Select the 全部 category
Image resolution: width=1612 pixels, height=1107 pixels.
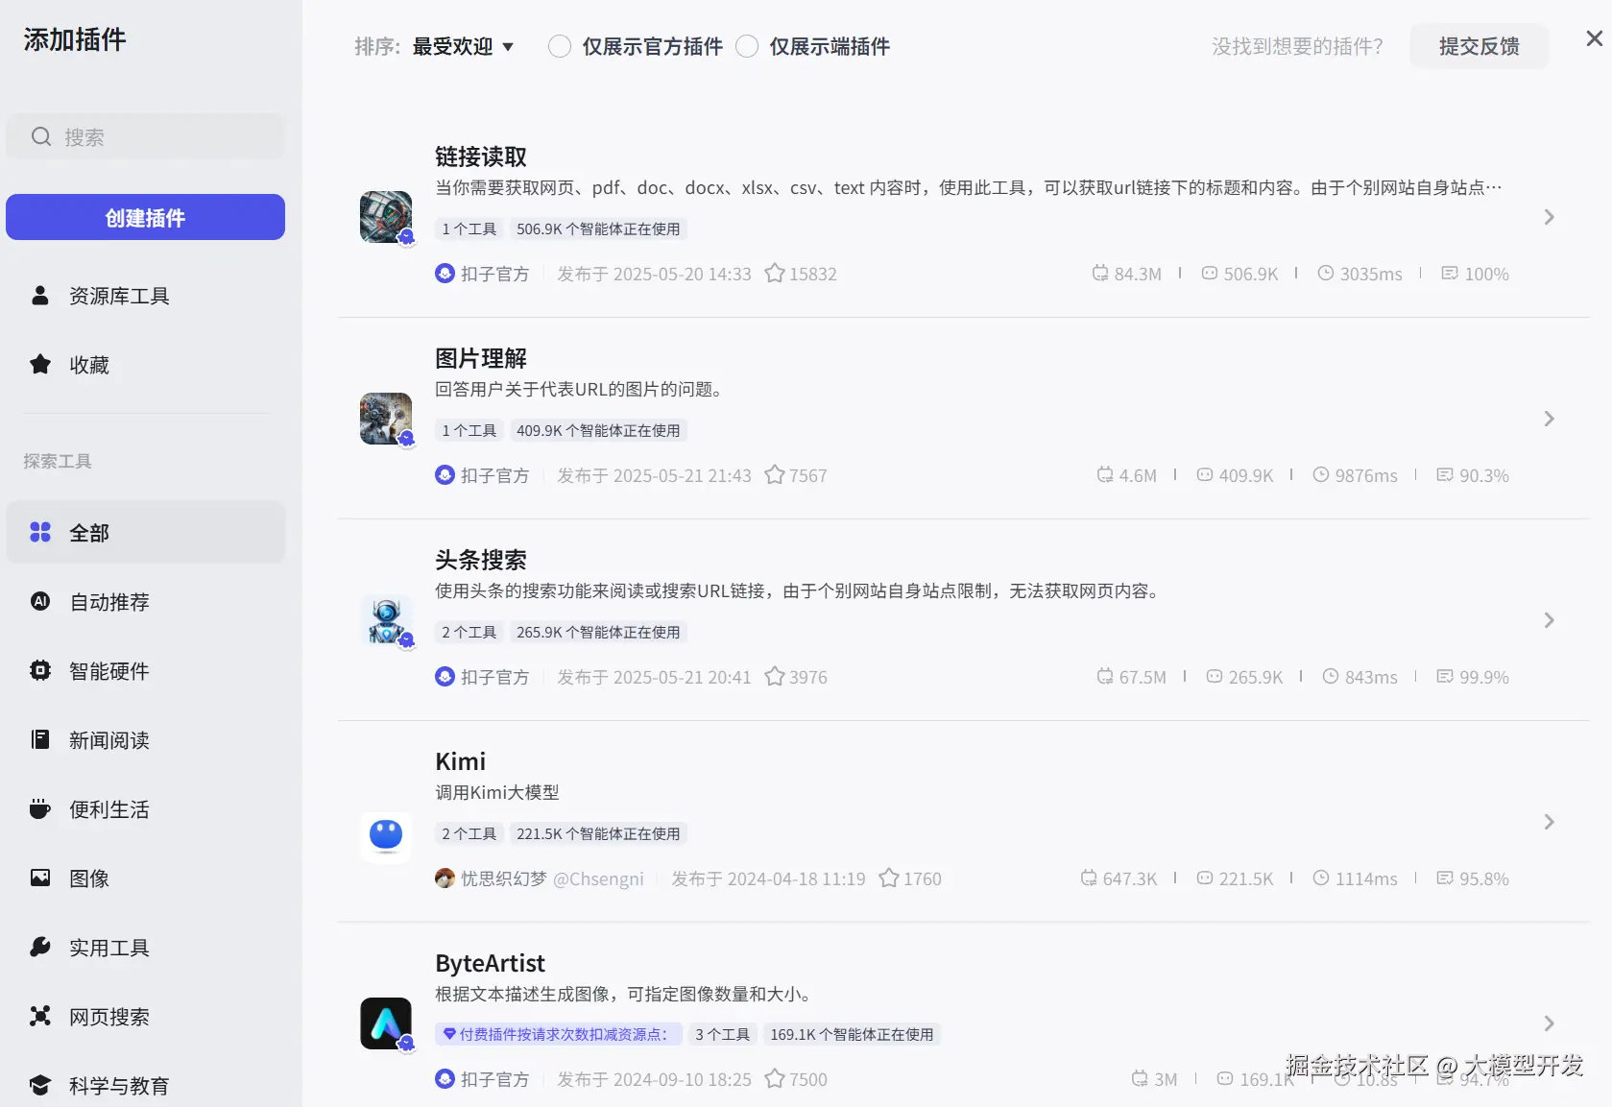pyautogui.click(x=145, y=532)
